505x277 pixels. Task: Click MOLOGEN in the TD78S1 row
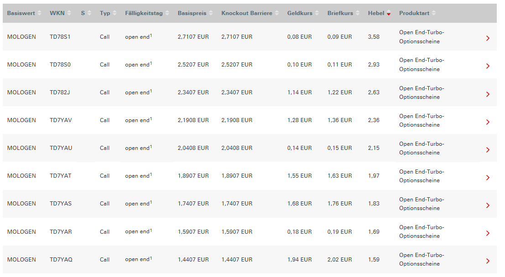[21, 37]
